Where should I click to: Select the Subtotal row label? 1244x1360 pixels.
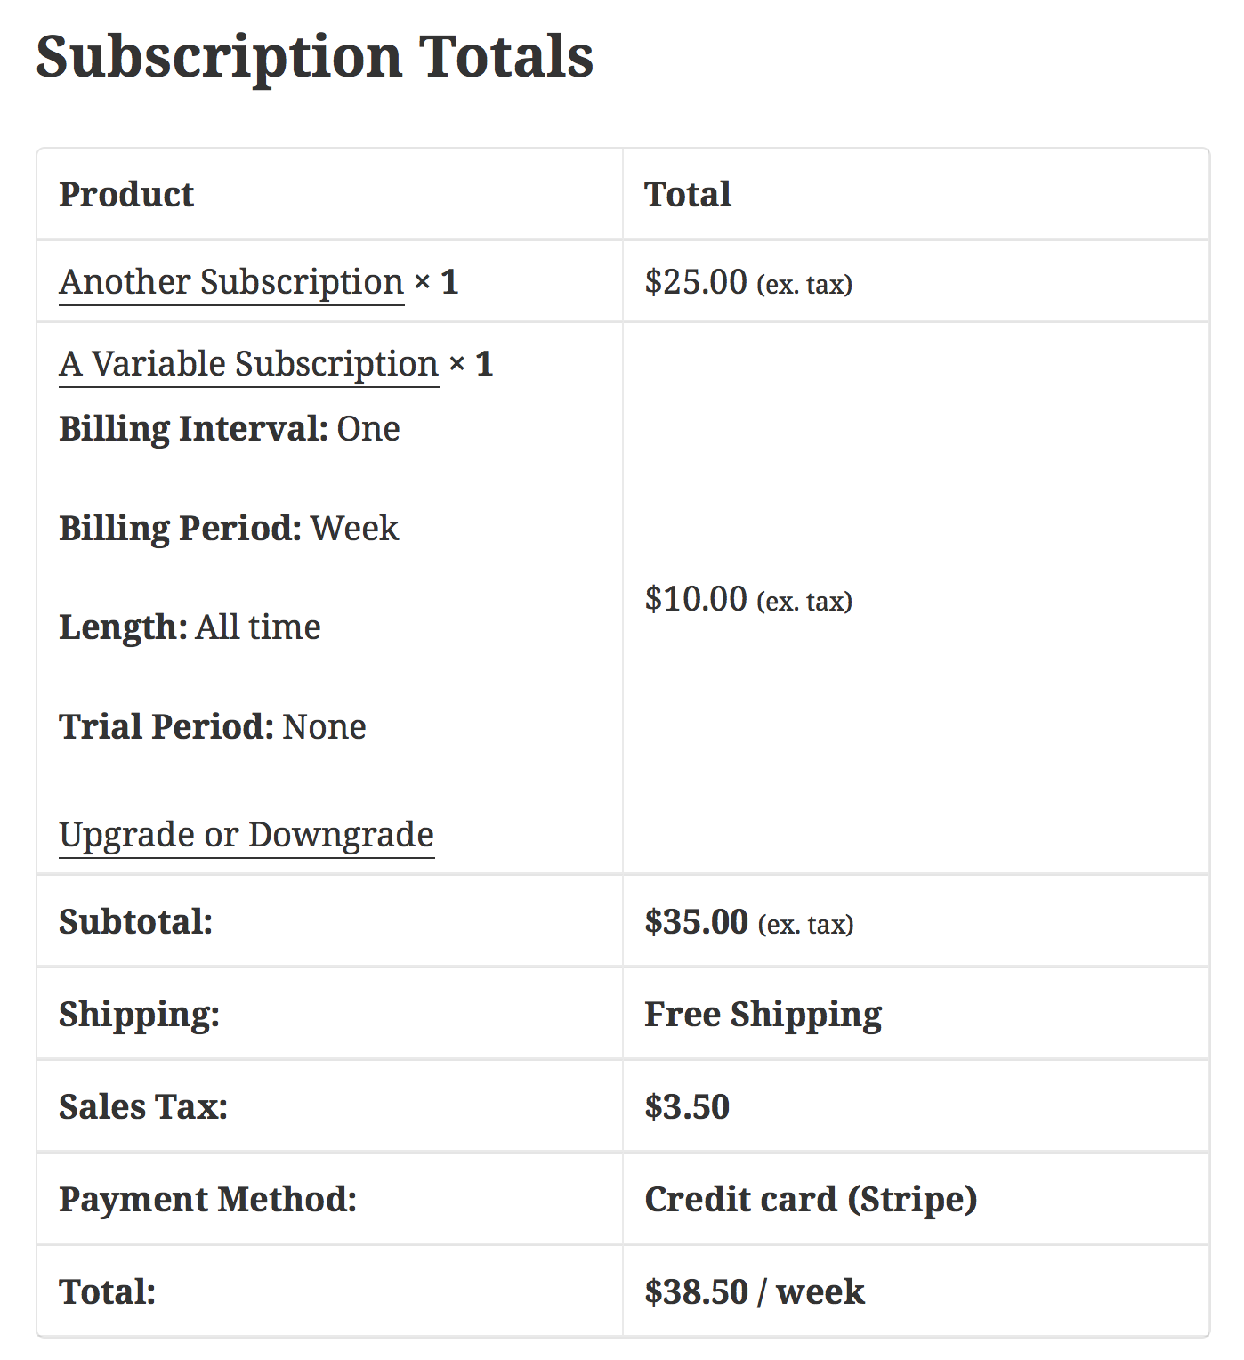click(x=135, y=923)
